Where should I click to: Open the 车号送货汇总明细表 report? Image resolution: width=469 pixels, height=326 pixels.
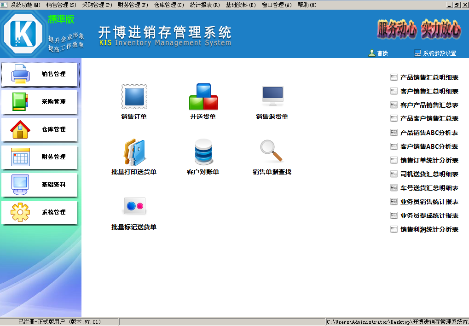pos(429,188)
